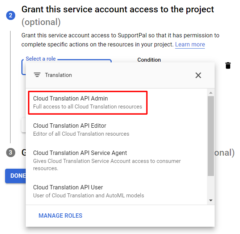Click scrollbar up arrow in role list
240x234 pixels.
(x=211, y=93)
